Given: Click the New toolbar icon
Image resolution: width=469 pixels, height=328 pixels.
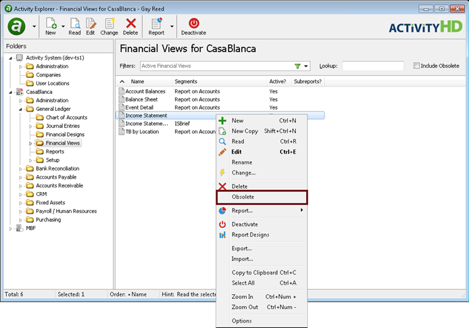Looking at the screenshot, I should [x=51, y=24].
